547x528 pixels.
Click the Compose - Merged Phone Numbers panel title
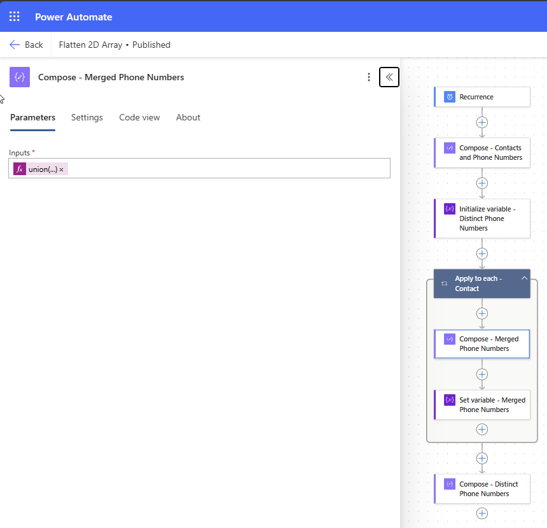(x=111, y=77)
